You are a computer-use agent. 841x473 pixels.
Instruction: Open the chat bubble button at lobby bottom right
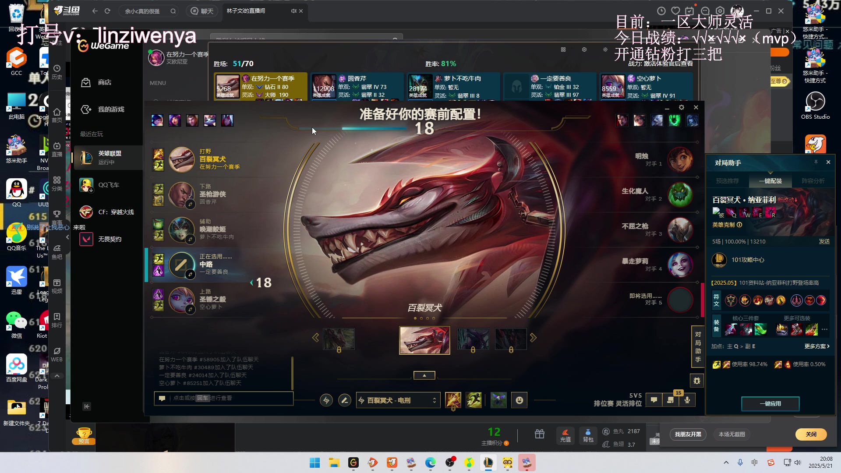tap(654, 400)
